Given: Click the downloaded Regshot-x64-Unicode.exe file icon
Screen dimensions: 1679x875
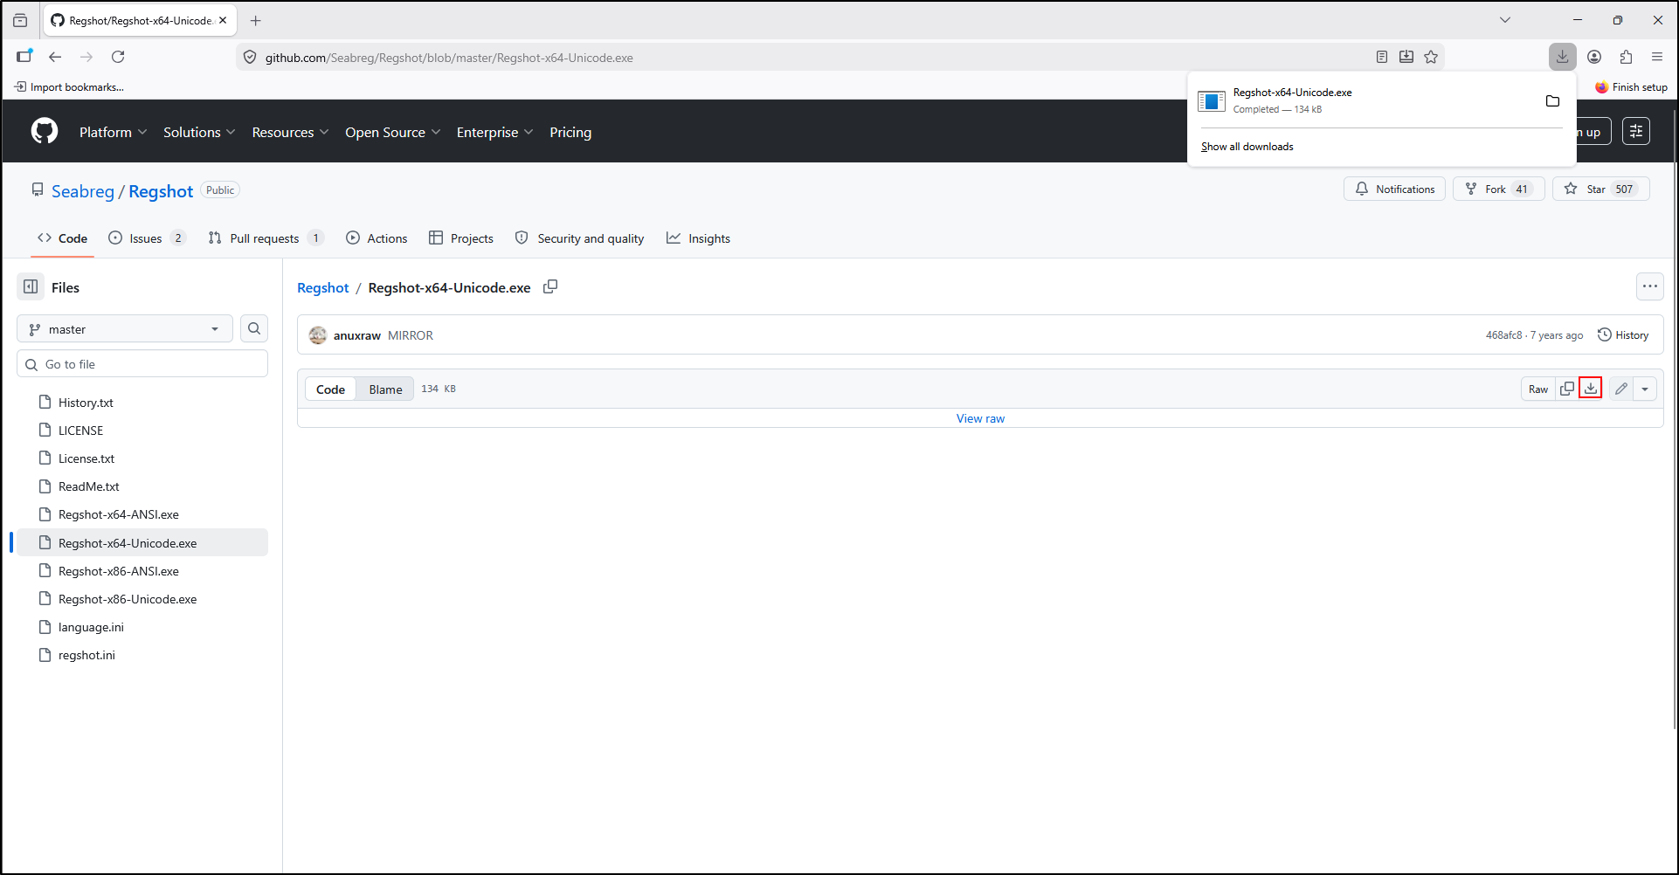Looking at the screenshot, I should click(x=1212, y=101).
